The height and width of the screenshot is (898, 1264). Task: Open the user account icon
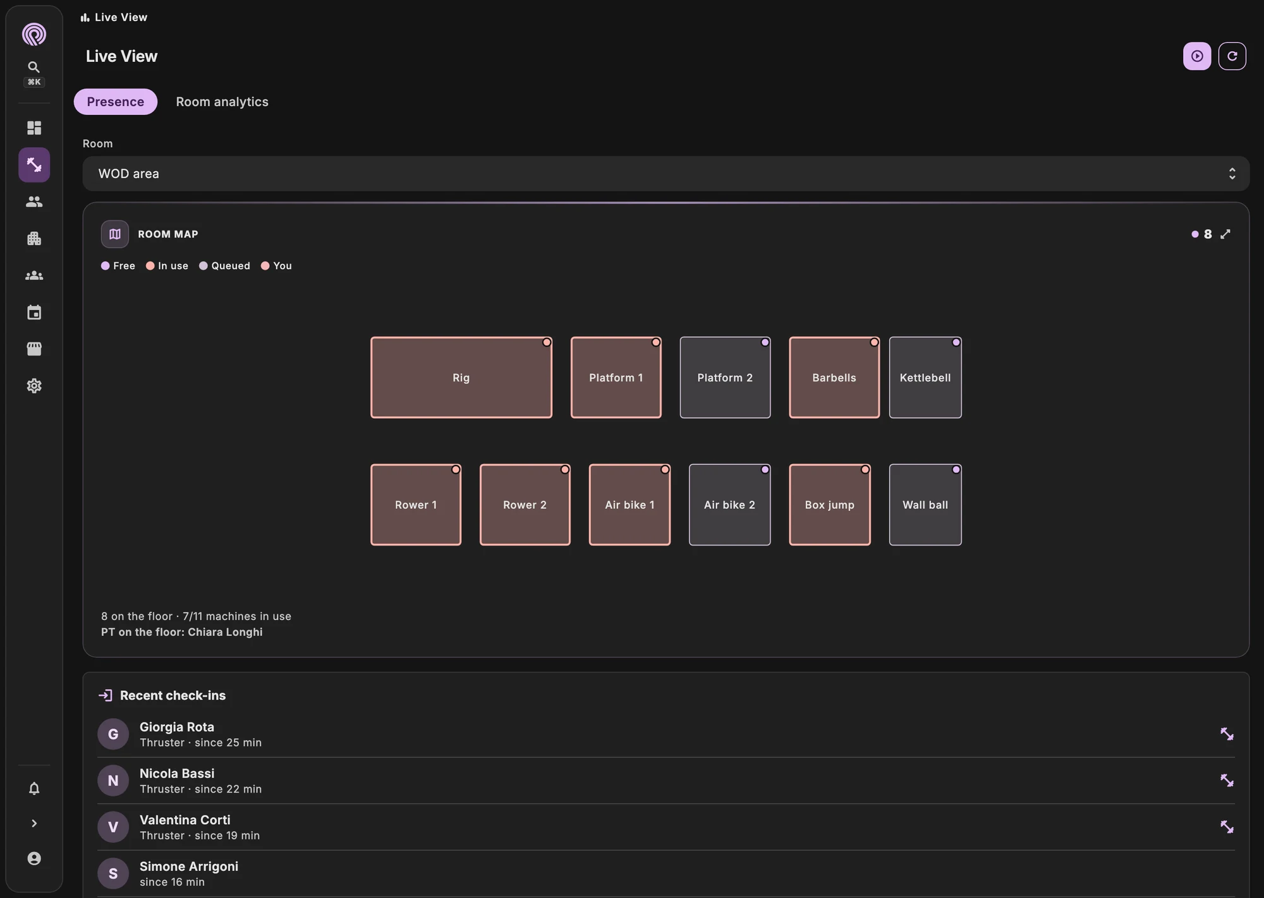pyautogui.click(x=34, y=858)
